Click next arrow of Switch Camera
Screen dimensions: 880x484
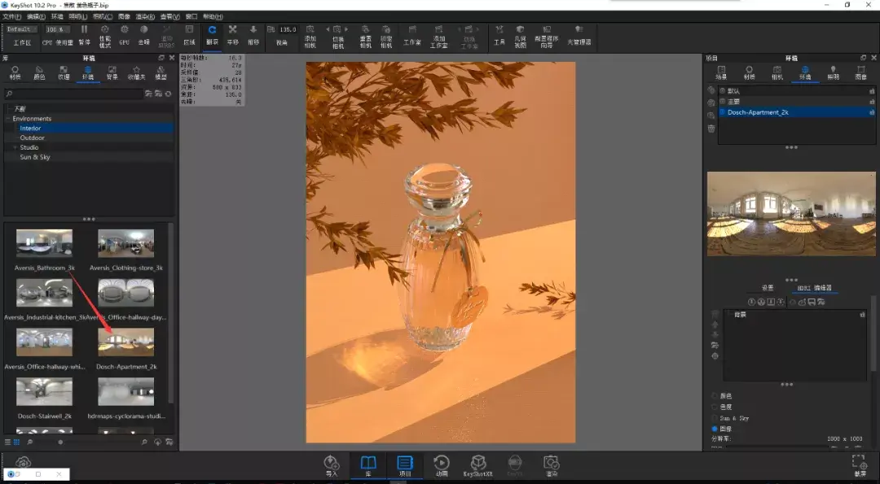pyautogui.click(x=346, y=29)
